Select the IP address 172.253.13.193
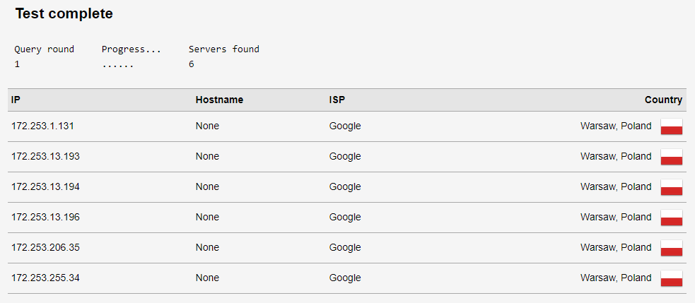Image resolution: width=695 pixels, height=303 pixels. (46, 156)
